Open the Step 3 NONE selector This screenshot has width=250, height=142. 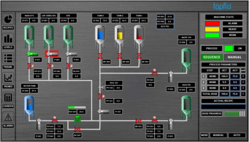pos(212,88)
